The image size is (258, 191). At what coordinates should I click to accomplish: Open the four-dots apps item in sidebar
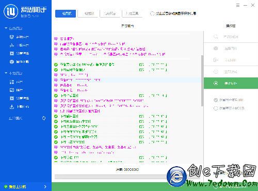click(x=17, y=82)
